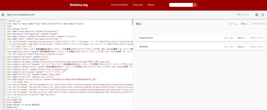267x110 pixels.
Task: Go to the About page
Action: (151, 5)
